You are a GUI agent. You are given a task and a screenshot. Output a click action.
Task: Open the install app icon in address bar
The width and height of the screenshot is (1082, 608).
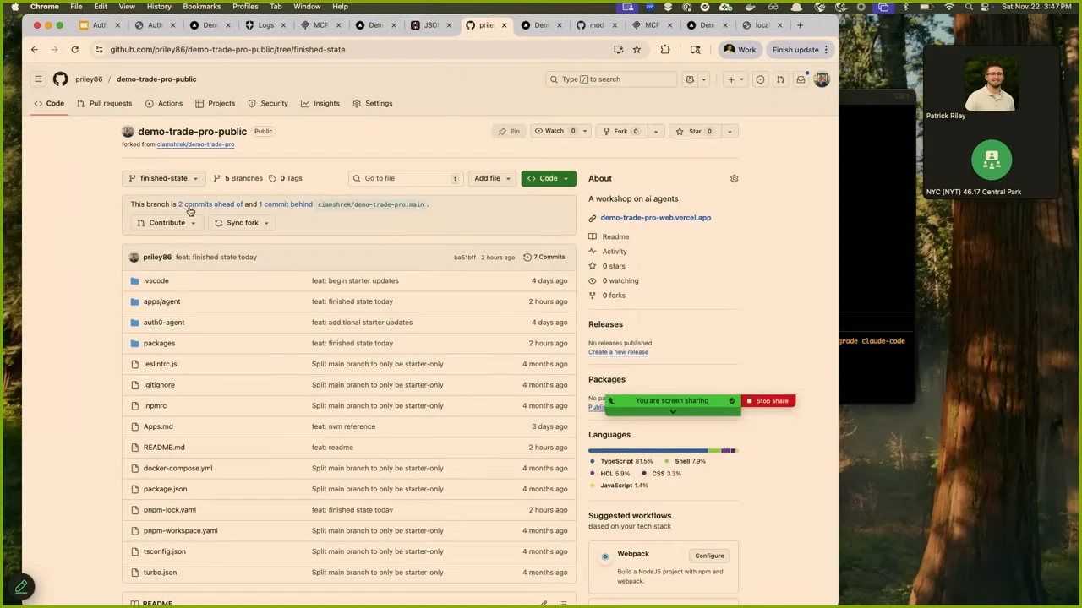coord(619,50)
